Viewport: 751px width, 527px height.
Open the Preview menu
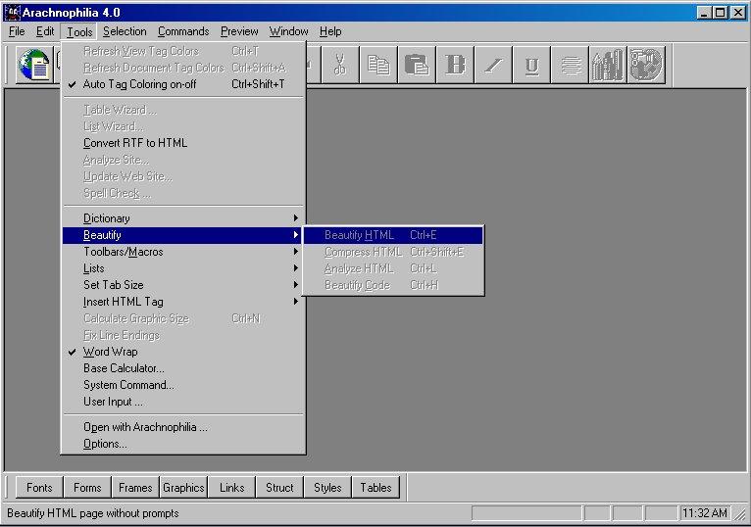click(x=239, y=31)
